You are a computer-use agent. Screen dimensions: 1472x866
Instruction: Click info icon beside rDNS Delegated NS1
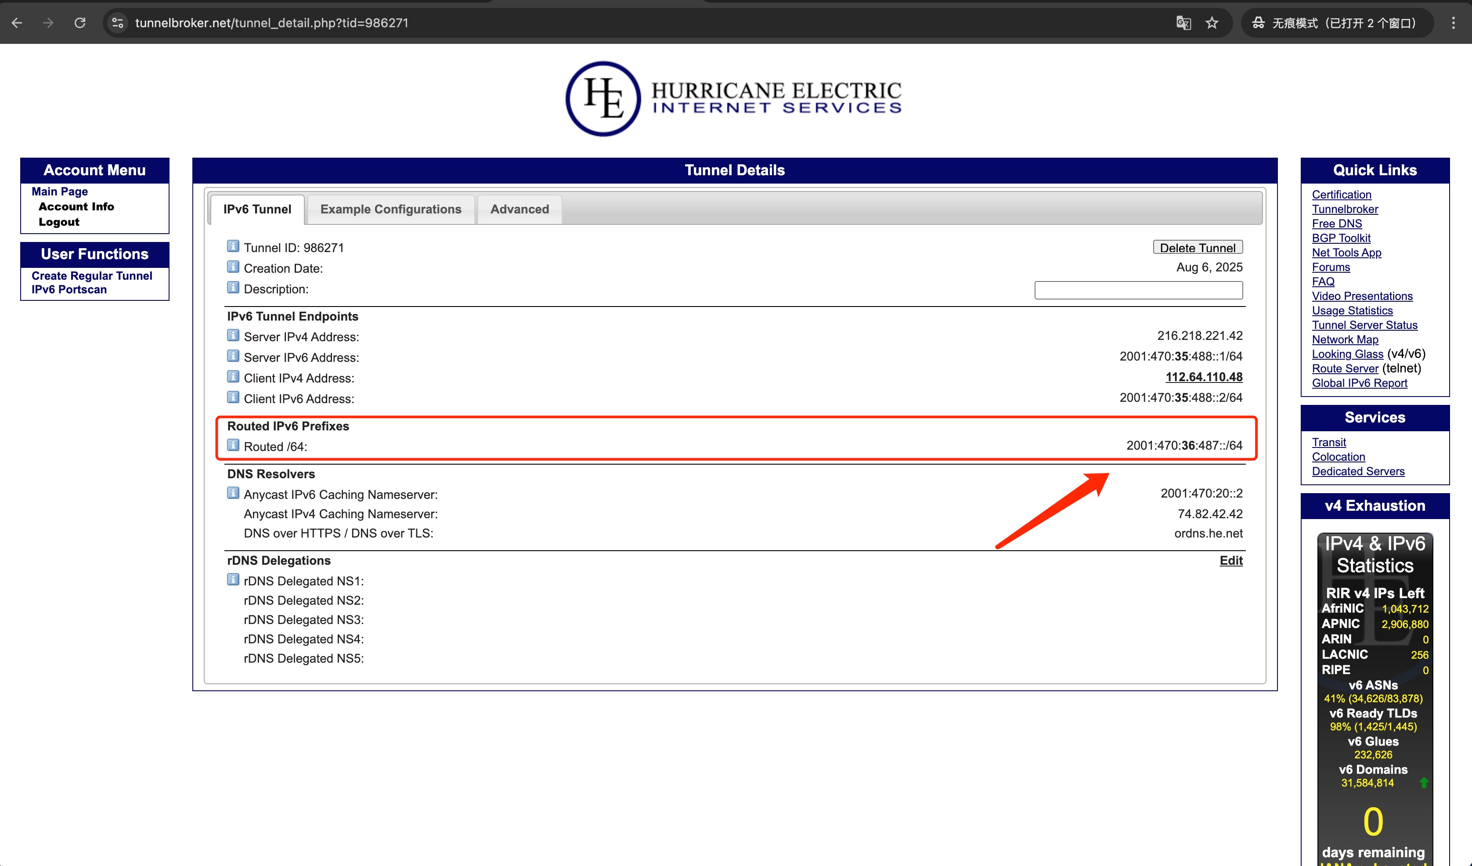pyautogui.click(x=233, y=580)
